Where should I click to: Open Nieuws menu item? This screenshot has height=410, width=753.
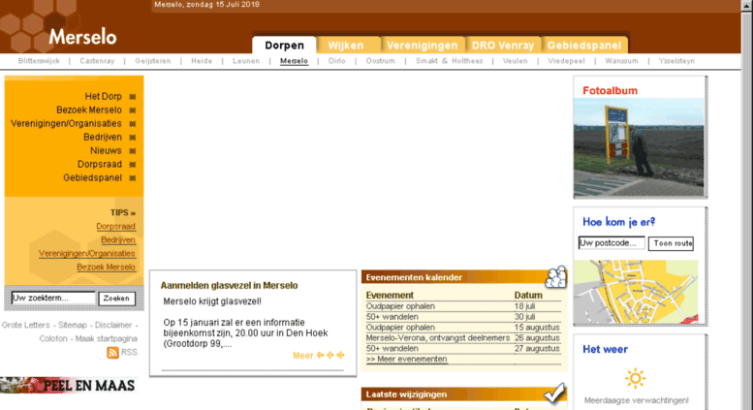coord(106,150)
